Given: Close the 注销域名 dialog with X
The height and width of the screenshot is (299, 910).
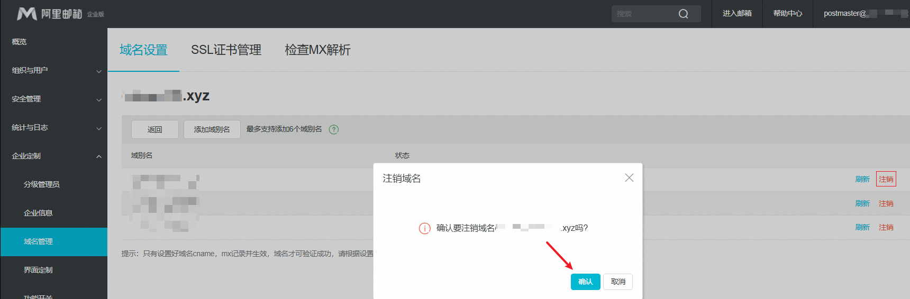Looking at the screenshot, I should pos(629,178).
